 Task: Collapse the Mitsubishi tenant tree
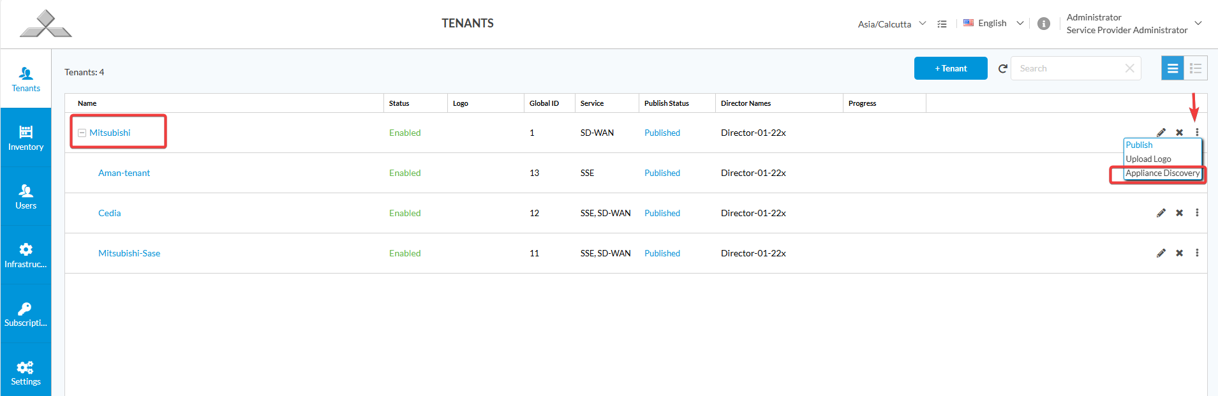click(82, 133)
